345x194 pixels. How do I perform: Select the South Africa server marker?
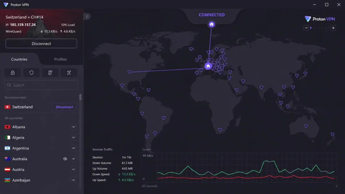[220, 130]
